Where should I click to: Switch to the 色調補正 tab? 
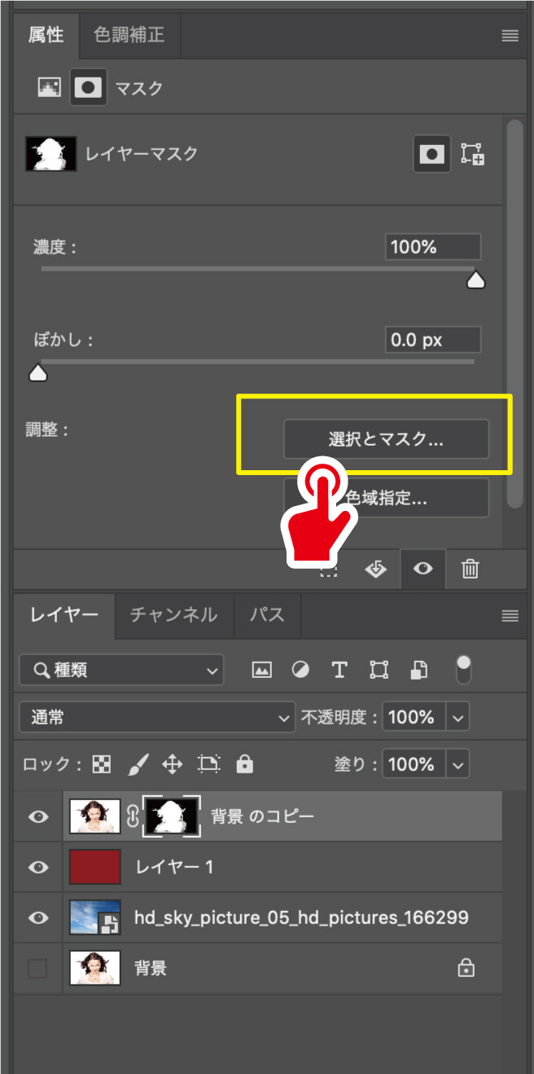coord(129,34)
